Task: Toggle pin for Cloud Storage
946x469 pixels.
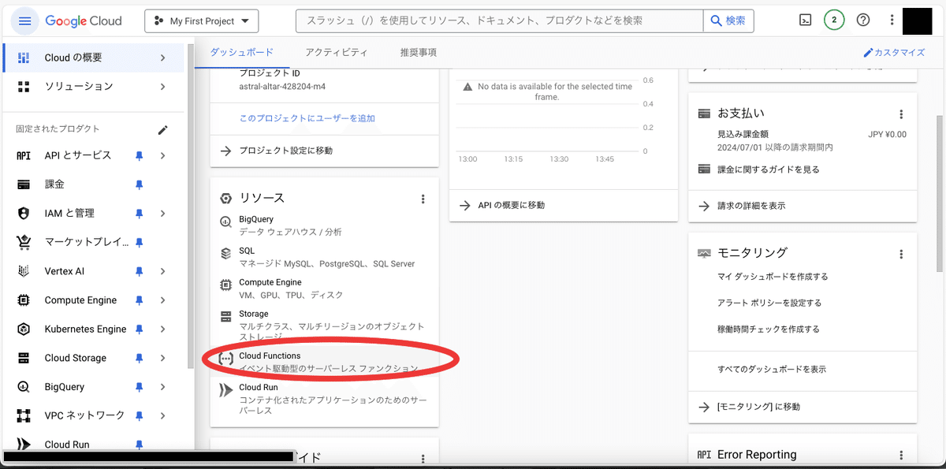Action: pos(140,358)
